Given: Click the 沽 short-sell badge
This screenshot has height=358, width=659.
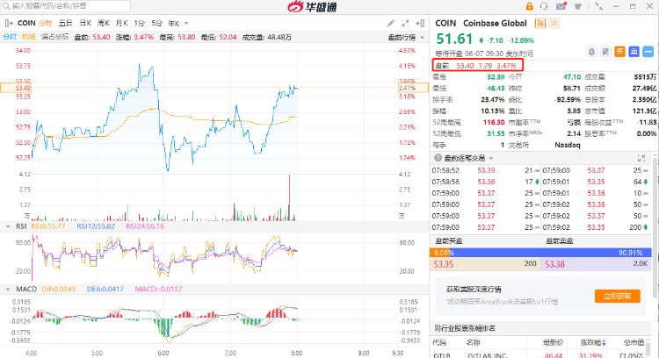Looking at the screenshot, I should 554,24.
